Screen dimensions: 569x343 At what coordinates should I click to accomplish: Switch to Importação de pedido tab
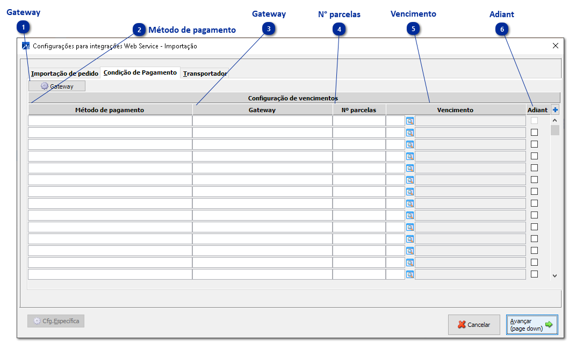(64, 73)
